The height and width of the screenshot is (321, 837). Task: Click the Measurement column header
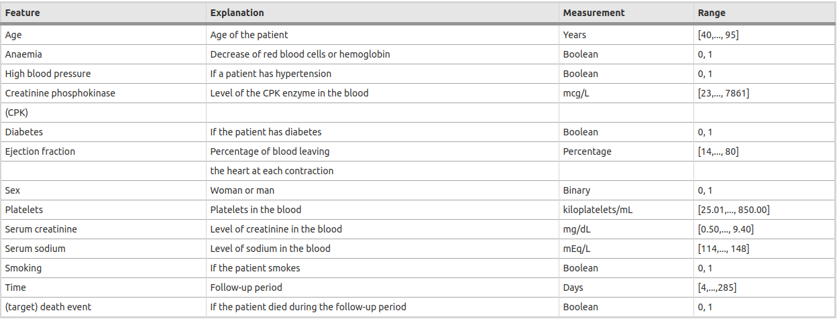[594, 13]
